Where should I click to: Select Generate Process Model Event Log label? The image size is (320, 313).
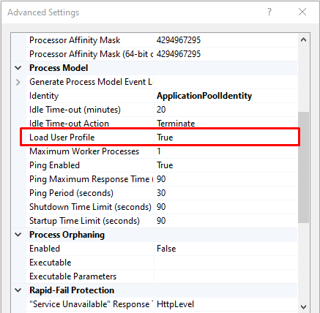[91, 82]
